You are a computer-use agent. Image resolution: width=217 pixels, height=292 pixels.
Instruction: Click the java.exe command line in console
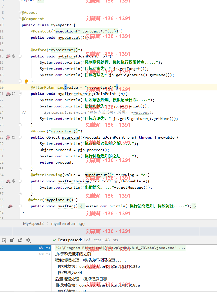click(x=120, y=248)
